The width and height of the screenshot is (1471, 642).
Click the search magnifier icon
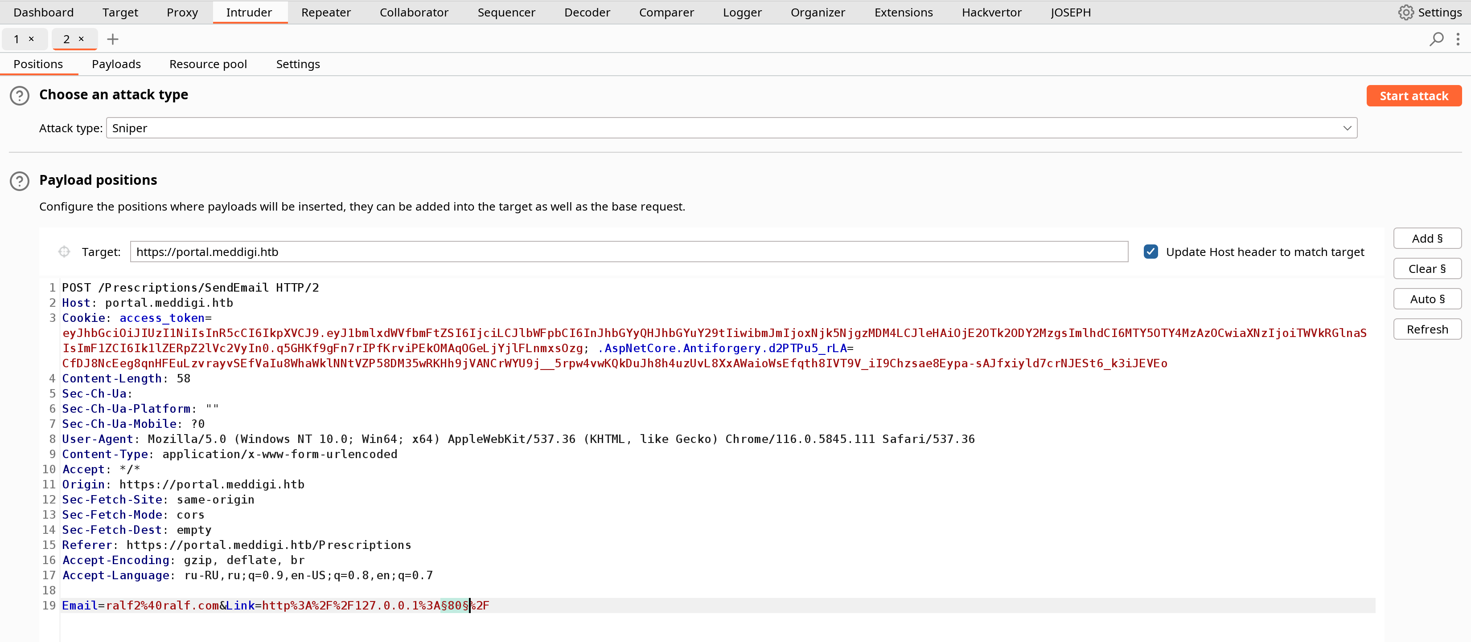pyautogui.click(x=1436, y=39)
